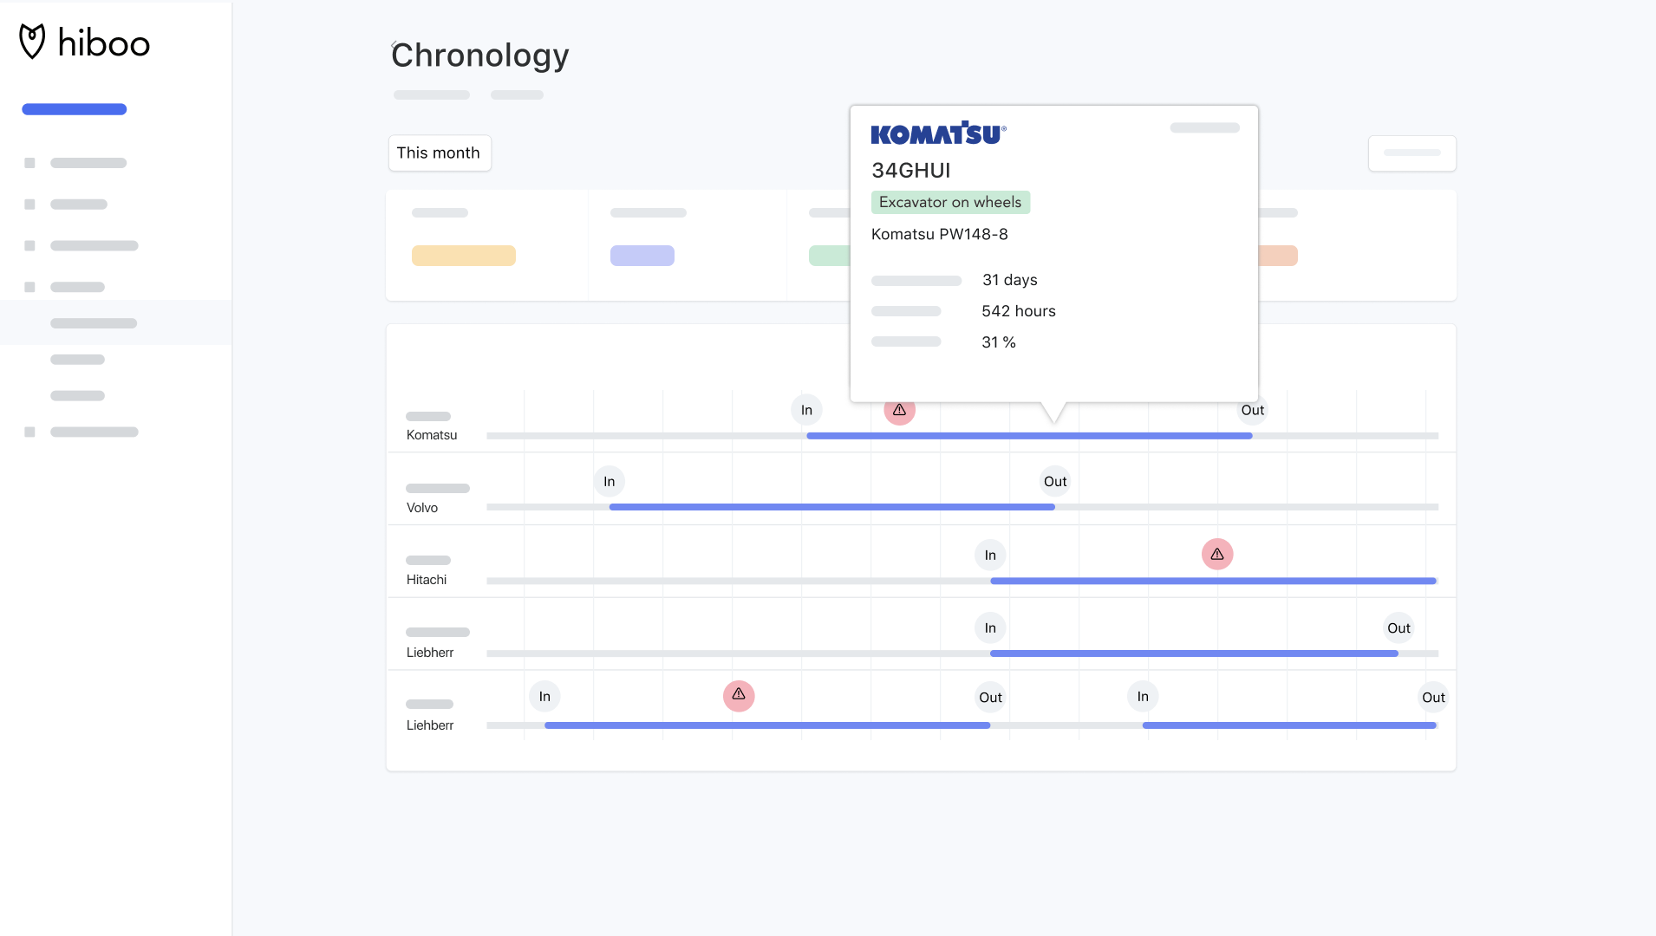The width and height of the screenshot is (1656, 936).
Task: Click the blank button right of the filters
Action: [1412, 153]
